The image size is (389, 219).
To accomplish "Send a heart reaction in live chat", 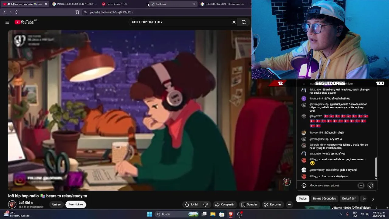I will (x=371, y=185).
